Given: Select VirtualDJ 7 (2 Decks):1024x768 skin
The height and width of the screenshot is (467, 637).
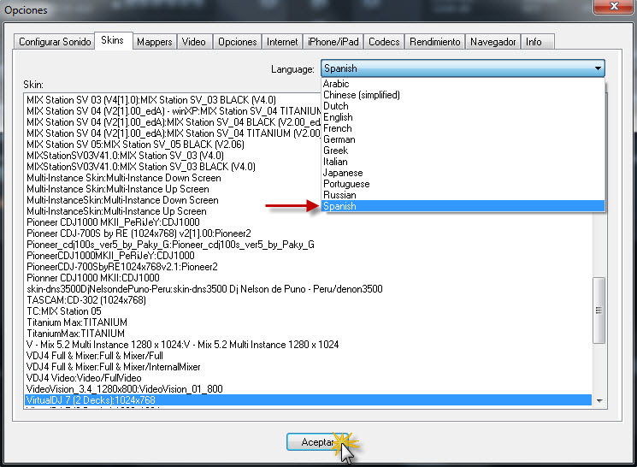Looking at the screenshot, I should (309, 400).
